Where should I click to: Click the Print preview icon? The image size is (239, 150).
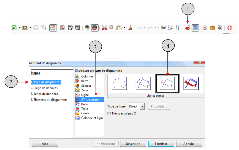pyautogui.click(x=77, y=28)
